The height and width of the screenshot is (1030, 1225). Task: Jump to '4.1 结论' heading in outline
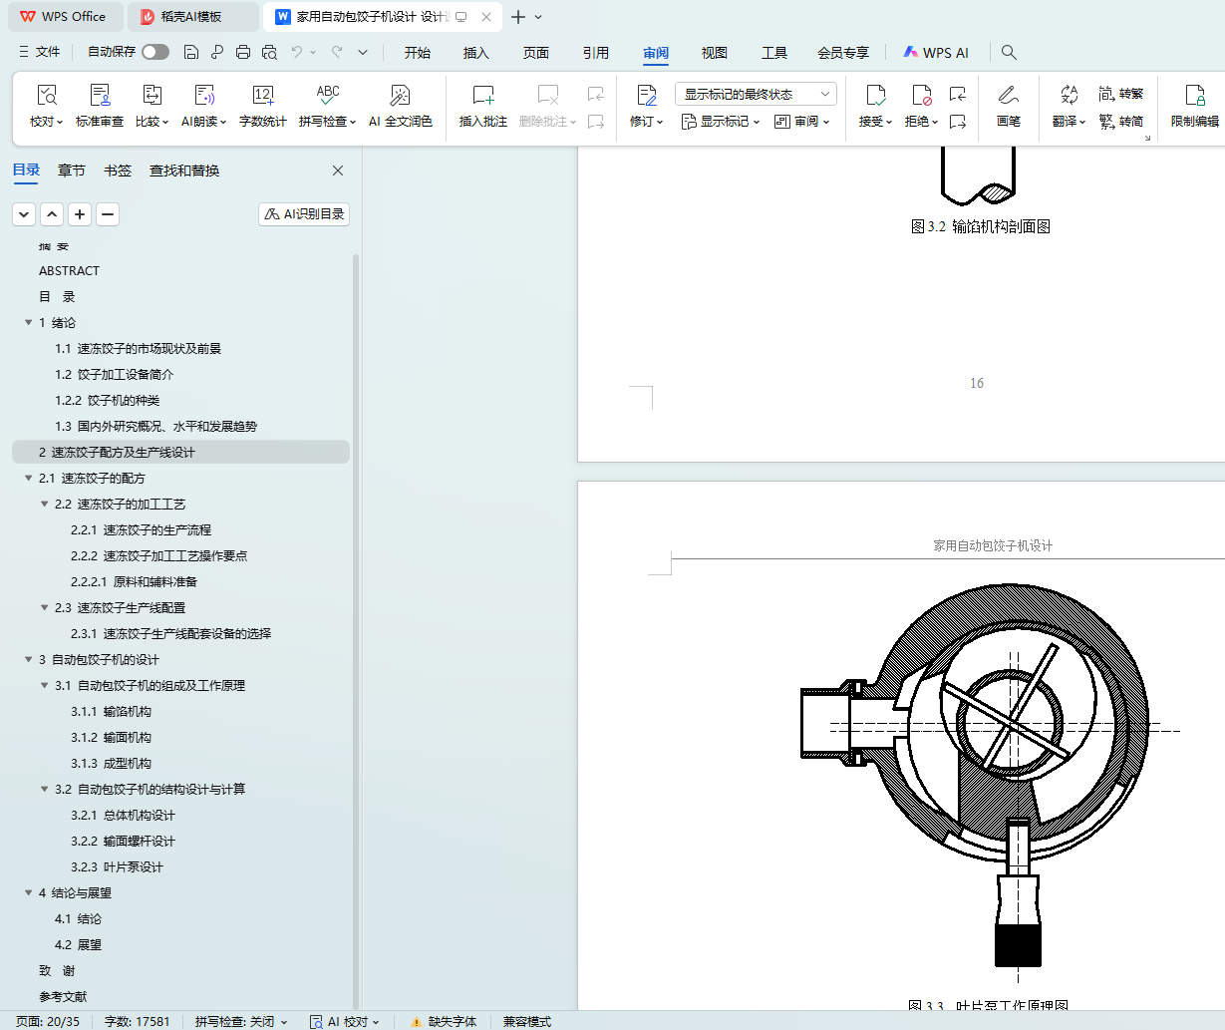click(x=78, y=919)
